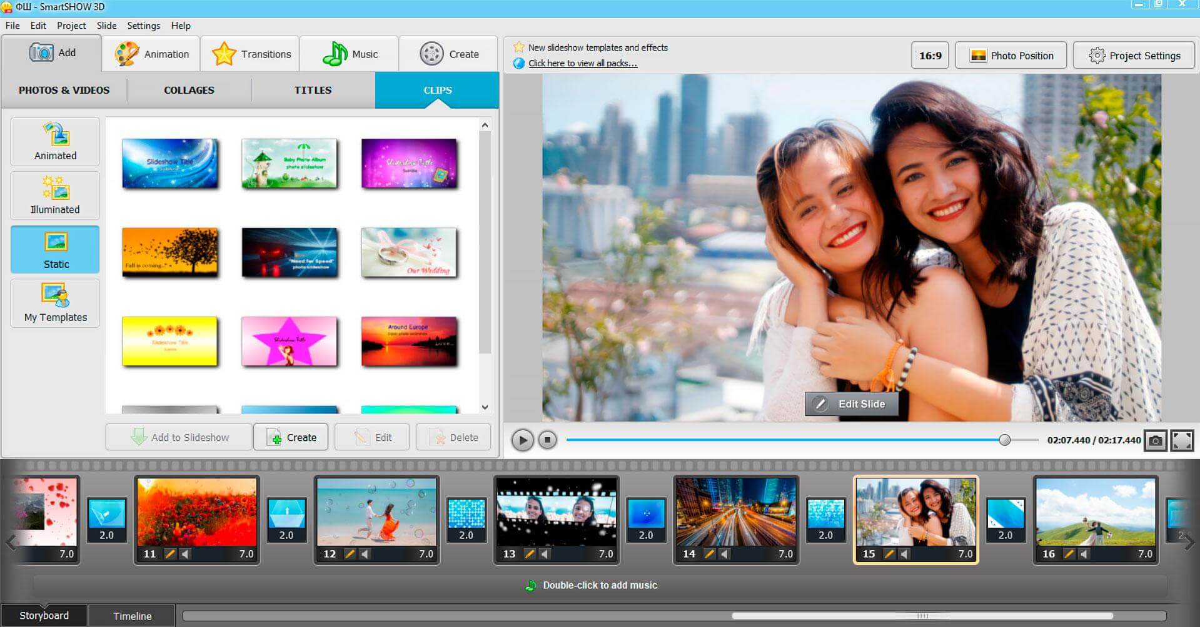Image resolution: width=1200 pixels, height=627 pixels.
Task: Click the 16:9 aspect ratio button
Action: [930, 56]
